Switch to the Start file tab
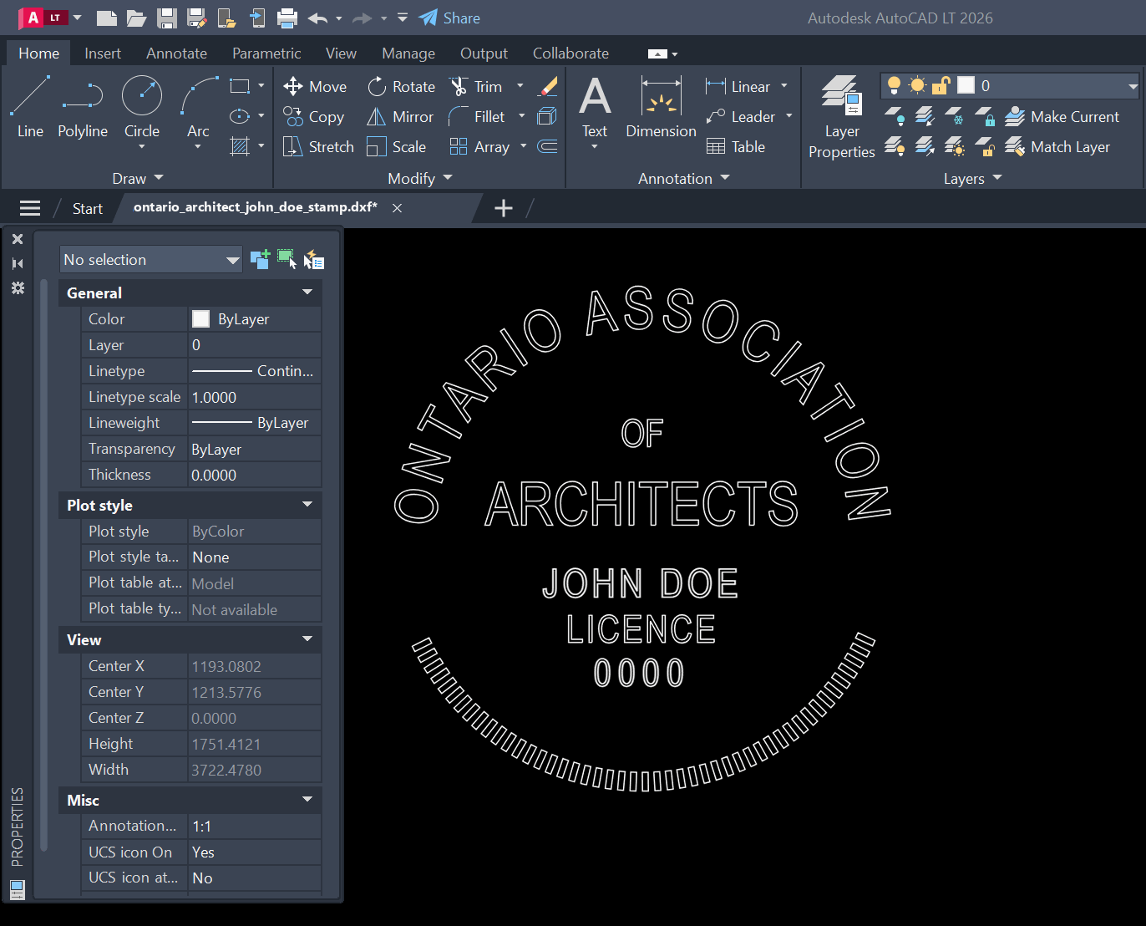Screen dimensions: 1146x926 click(88, 208)
